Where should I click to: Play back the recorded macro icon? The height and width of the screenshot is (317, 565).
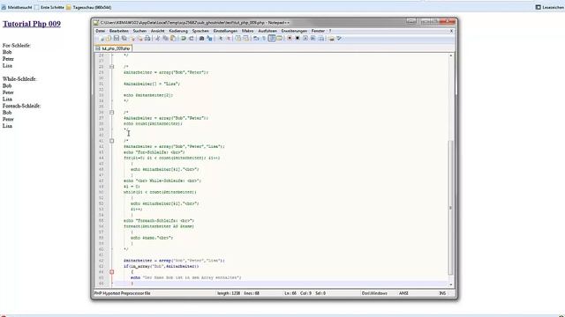[x=305, y=39]
